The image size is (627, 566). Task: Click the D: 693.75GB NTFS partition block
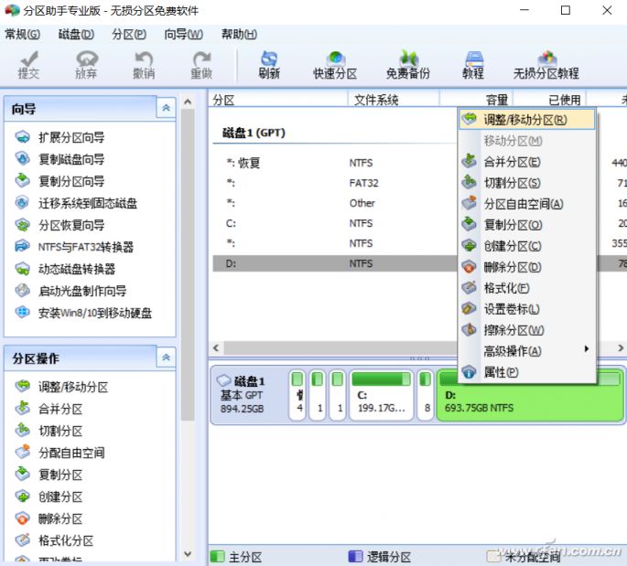pos(530,395)
